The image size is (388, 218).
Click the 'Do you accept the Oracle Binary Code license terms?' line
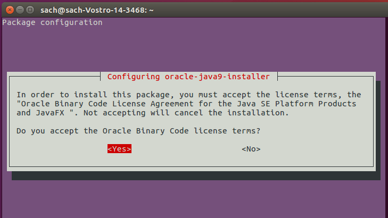click(138, 131)
